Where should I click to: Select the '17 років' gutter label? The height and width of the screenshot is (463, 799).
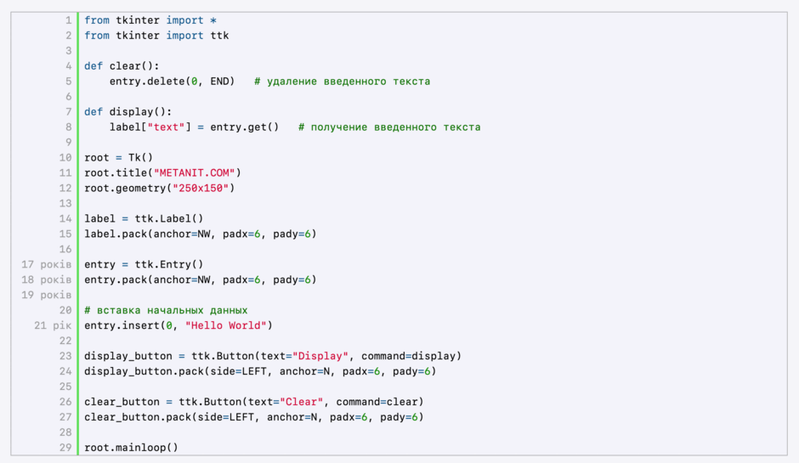[47, 264]
